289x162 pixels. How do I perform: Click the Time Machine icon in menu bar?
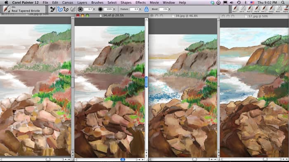click(x=239, y=2)
